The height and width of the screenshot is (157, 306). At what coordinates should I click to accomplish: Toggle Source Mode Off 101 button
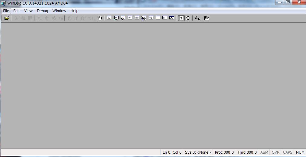pos(188,18)
